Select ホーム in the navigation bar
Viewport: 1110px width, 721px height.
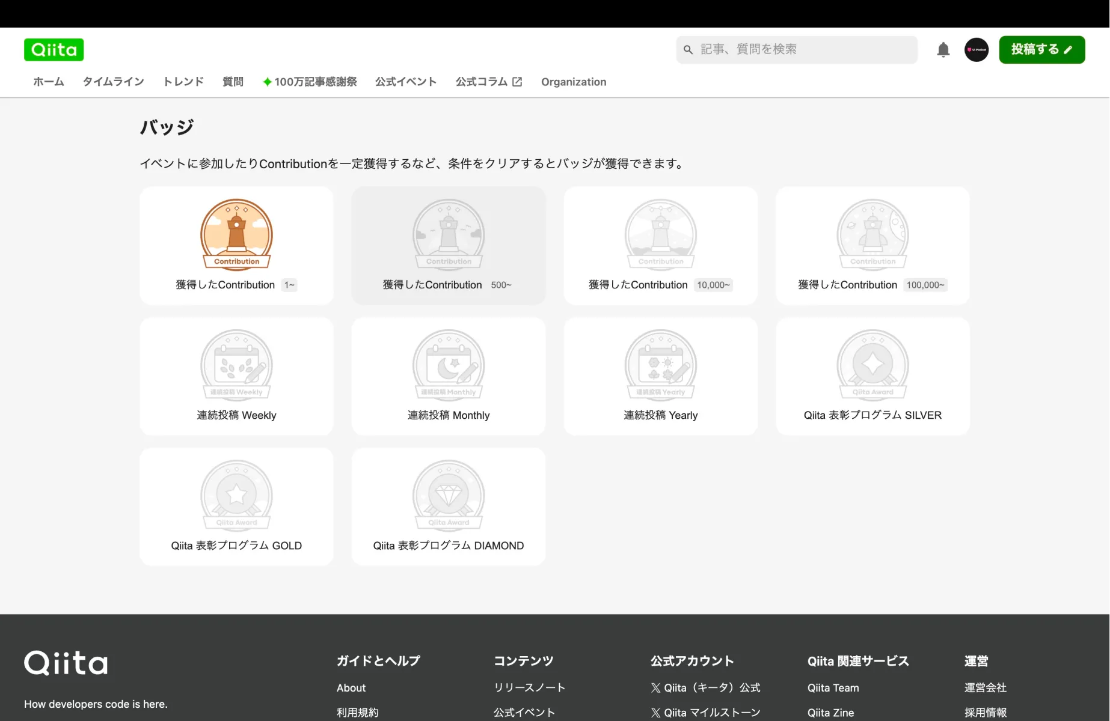(x=48, y=82)
